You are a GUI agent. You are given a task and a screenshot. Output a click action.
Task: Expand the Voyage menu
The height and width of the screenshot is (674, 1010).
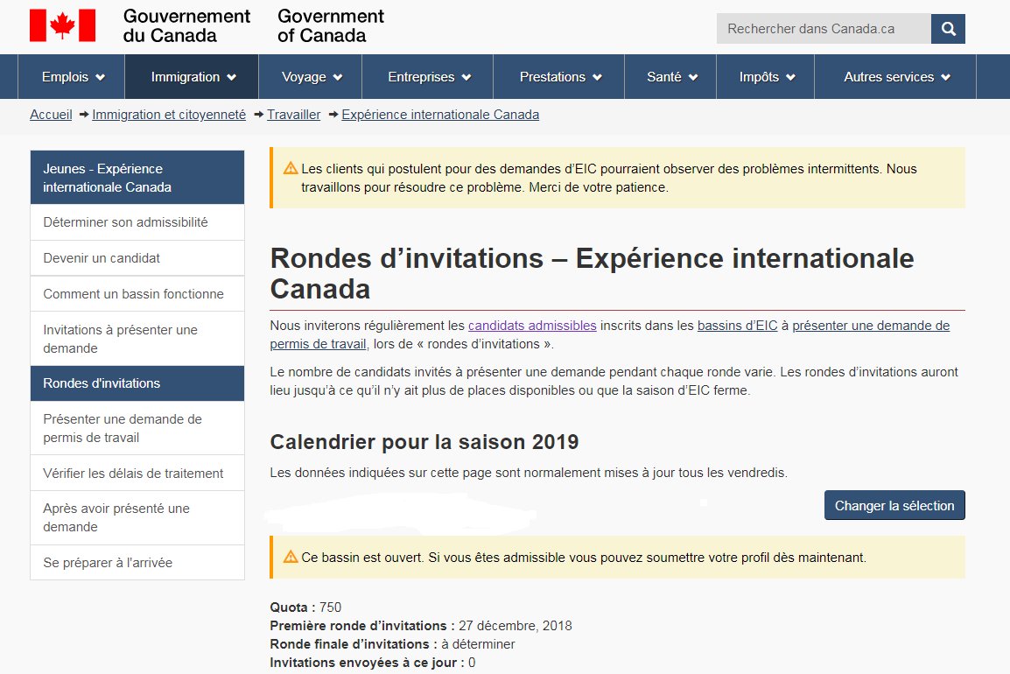[x=311, y=77]
